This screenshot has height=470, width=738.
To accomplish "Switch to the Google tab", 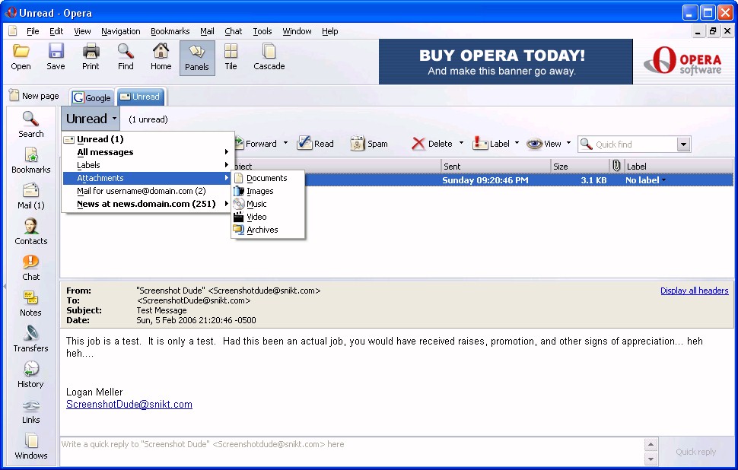I will tap(92, 97).
